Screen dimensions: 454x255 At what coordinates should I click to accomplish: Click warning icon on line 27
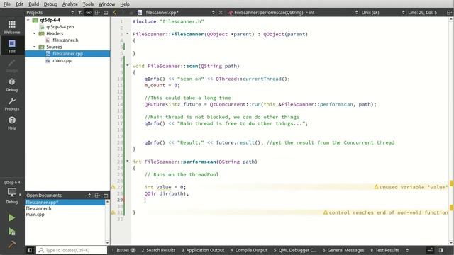tap(113, 187)
